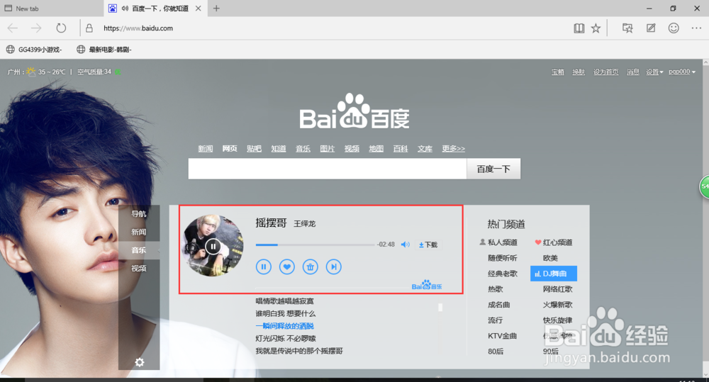Image resolution: width=709 pixels, height=382 pixels.
Task: Click the Baidu music logo in player
Action: click(x=426, y=285)
